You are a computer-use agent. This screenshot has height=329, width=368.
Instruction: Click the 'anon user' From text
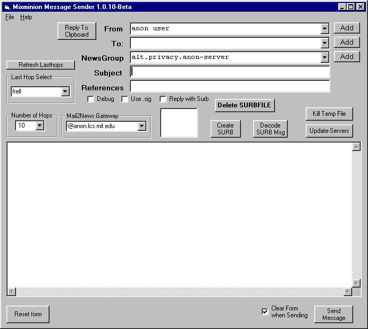(150, 29)
